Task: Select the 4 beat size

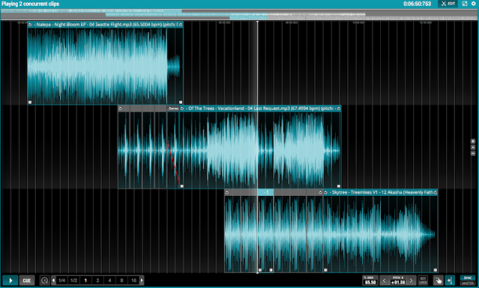Action: (110, 281)
